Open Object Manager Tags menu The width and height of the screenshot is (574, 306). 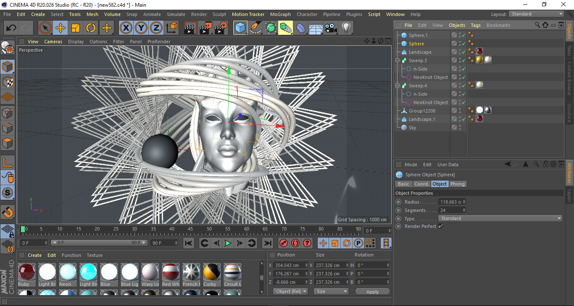(x=476, y=25)
